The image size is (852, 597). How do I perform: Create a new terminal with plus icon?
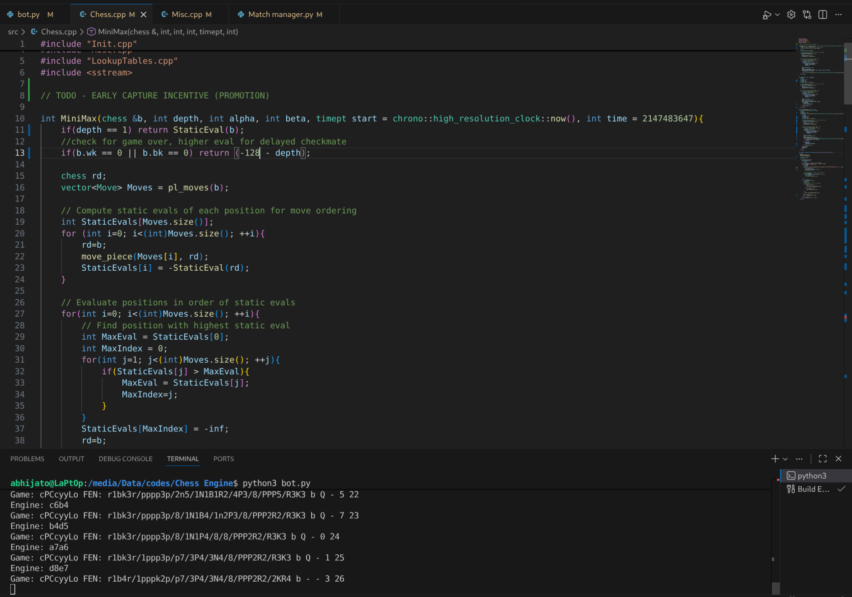click(x=775, y=459)
